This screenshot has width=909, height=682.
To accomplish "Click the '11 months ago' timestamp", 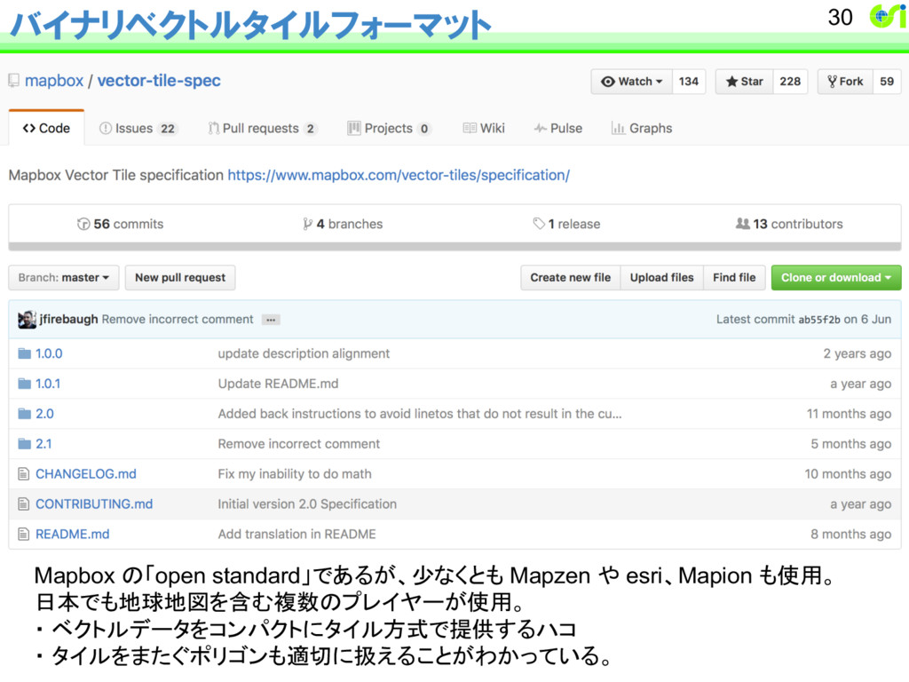I will 850,414.
